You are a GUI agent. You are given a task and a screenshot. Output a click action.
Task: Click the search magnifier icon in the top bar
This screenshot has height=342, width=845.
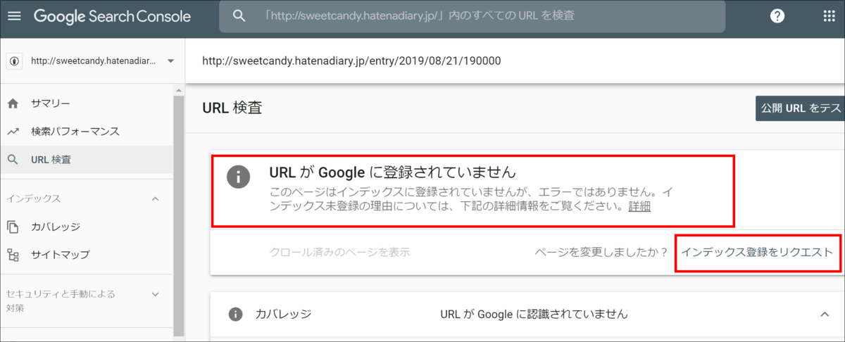[x=239, y=15]
